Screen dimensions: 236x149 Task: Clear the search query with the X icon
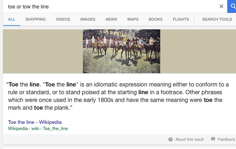tap(221, 6)
